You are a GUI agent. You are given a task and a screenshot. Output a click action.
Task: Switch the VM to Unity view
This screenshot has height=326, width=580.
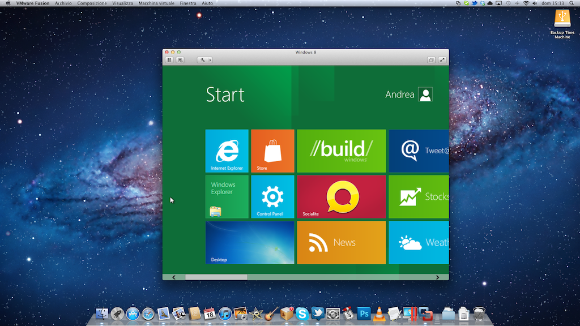431,60
